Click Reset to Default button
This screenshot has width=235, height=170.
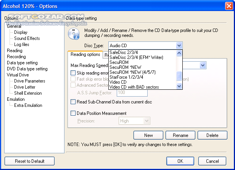click(29, 161)
